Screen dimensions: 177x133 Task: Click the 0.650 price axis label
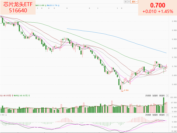pyautogui.click(x=174, y=75)
